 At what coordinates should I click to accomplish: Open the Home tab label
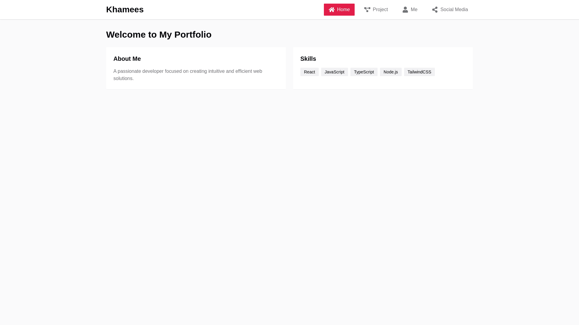343,10
